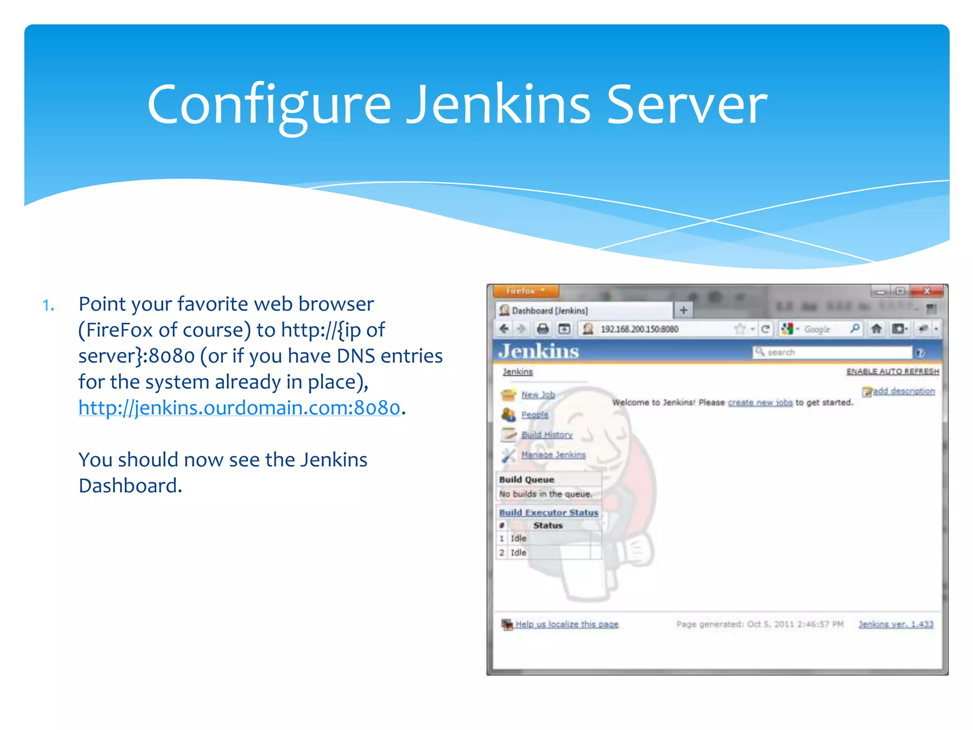Open the jenkins.ourdomain.com:8080 hyperlink on the slide
The image size is (973, 730).
239,408
